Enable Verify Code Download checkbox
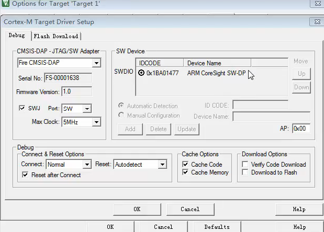Image resolution: width=324 pixels, height=232 pixels. tap(245, 164)
